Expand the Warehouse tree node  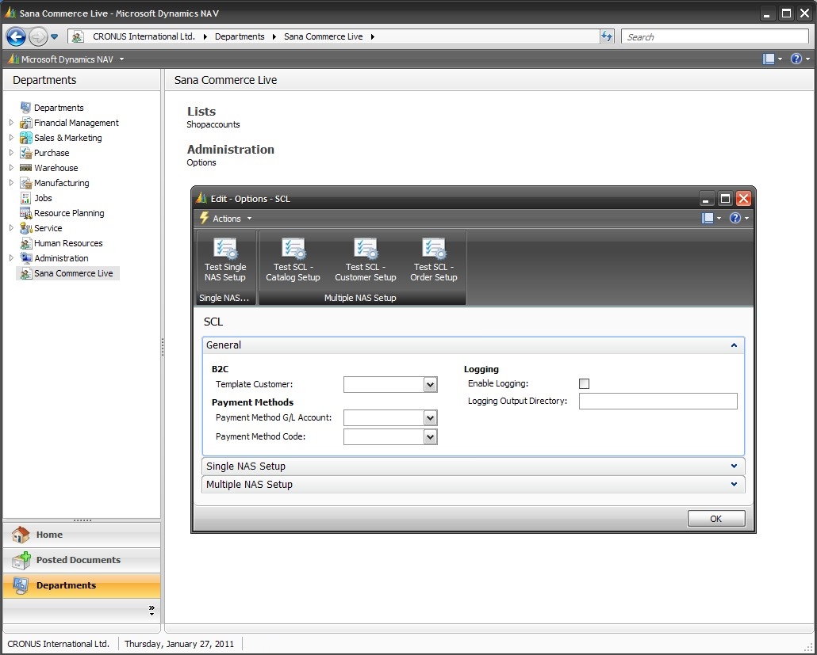click(x=11, y=168)
